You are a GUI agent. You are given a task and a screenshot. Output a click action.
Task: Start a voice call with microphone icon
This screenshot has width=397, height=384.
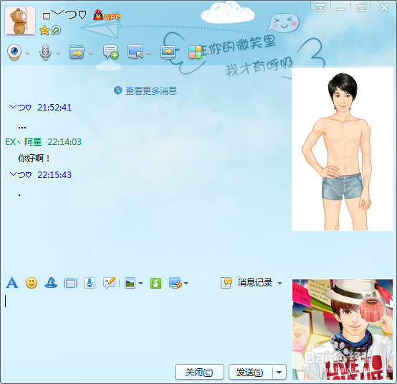coord(45,52)
